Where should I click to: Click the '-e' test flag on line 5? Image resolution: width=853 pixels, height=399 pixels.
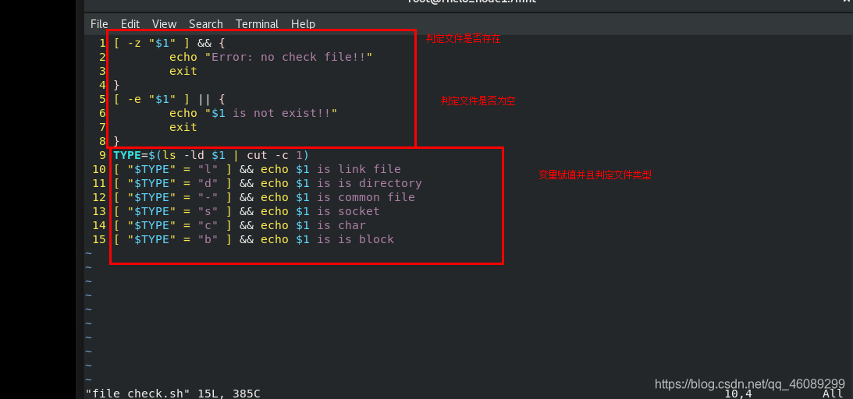(x=134, y=99)
